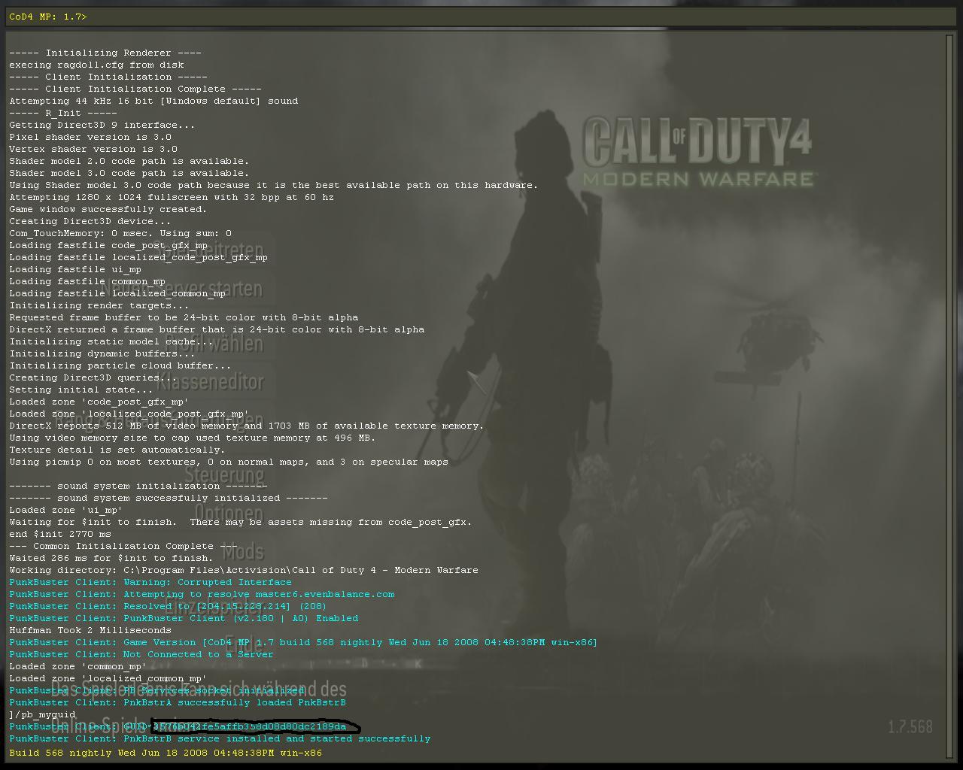Click 'Warning: Corrupted Interface' PunkBuster line
Screen dimensions: 963x770
(x=150, y=582)
